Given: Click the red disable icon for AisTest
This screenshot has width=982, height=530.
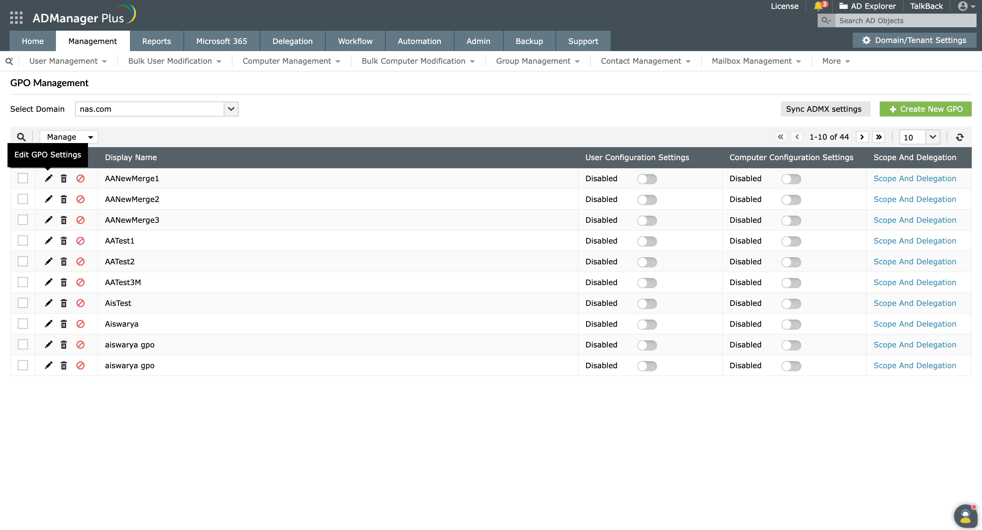Looking at the screenshot, I should pyautogui.click(x=80, y=303).
